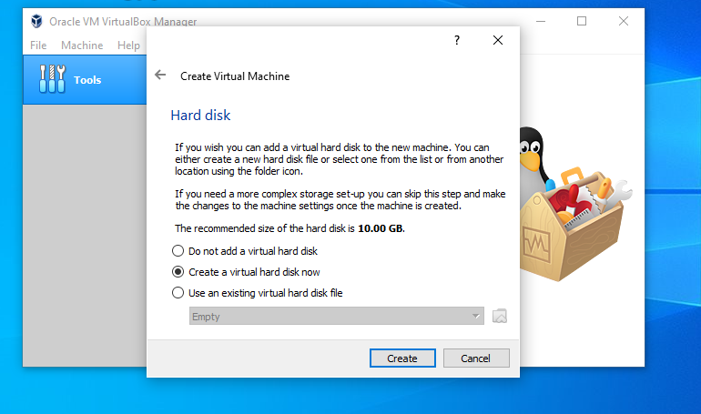Select the Tools item in VirtualBox Manager sidebar
Screen dimensions: 701x414
tap(85, 80)
